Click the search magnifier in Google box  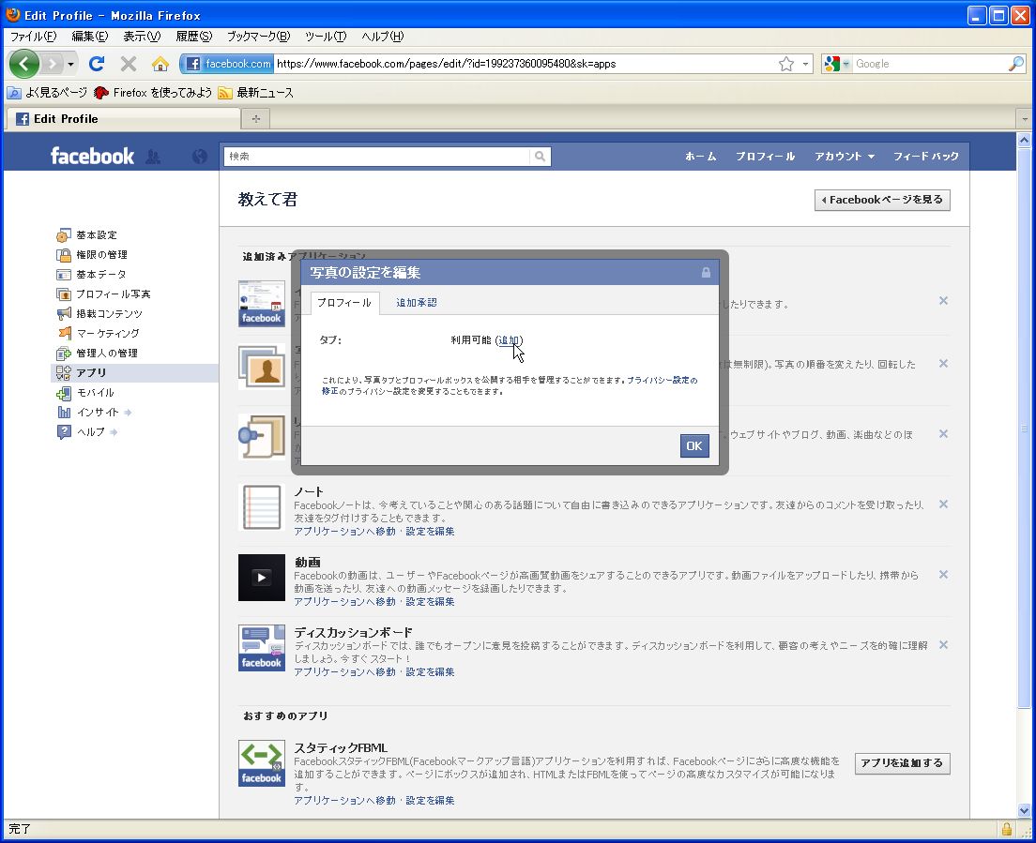[x=1015, y=64]
